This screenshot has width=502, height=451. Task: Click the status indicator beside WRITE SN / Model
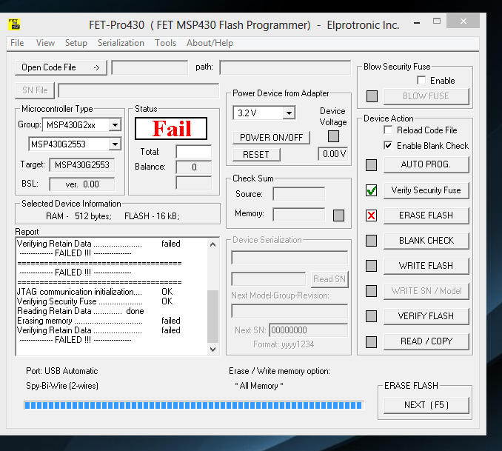[x=371, y=291]
